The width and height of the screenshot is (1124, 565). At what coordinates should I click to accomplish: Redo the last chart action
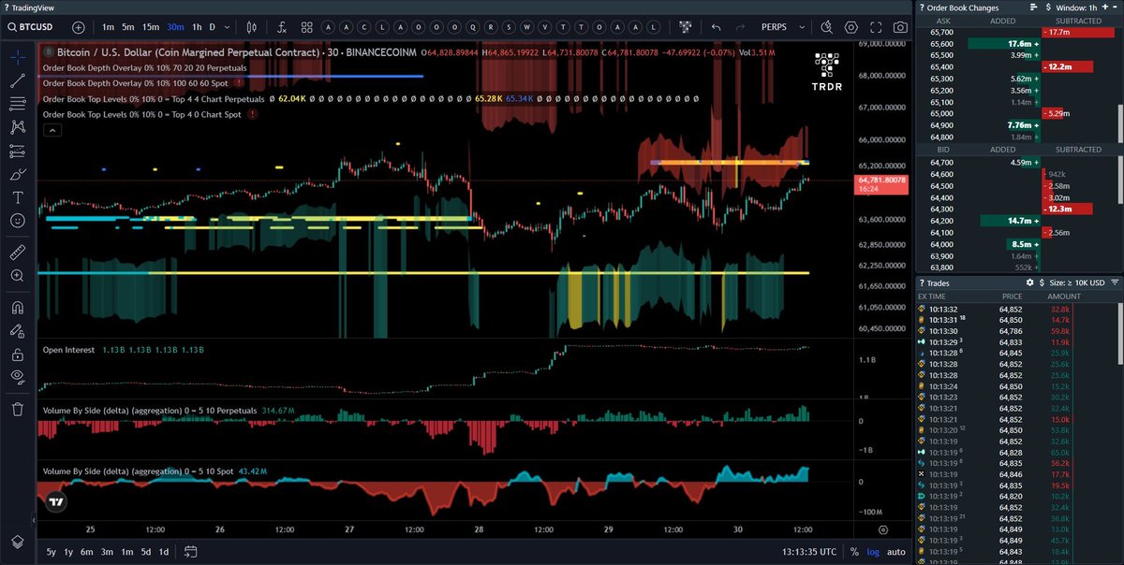click(741, 27)
